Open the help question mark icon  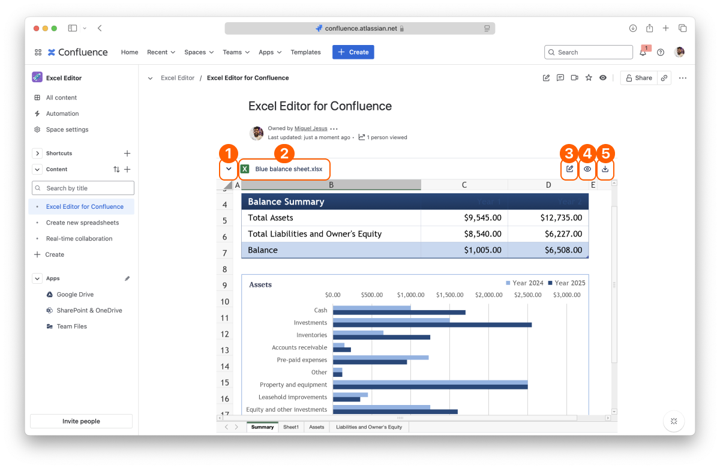click(x=661, y=52)
